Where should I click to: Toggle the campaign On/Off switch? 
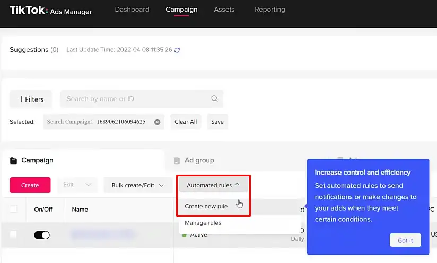click(42, 235)
